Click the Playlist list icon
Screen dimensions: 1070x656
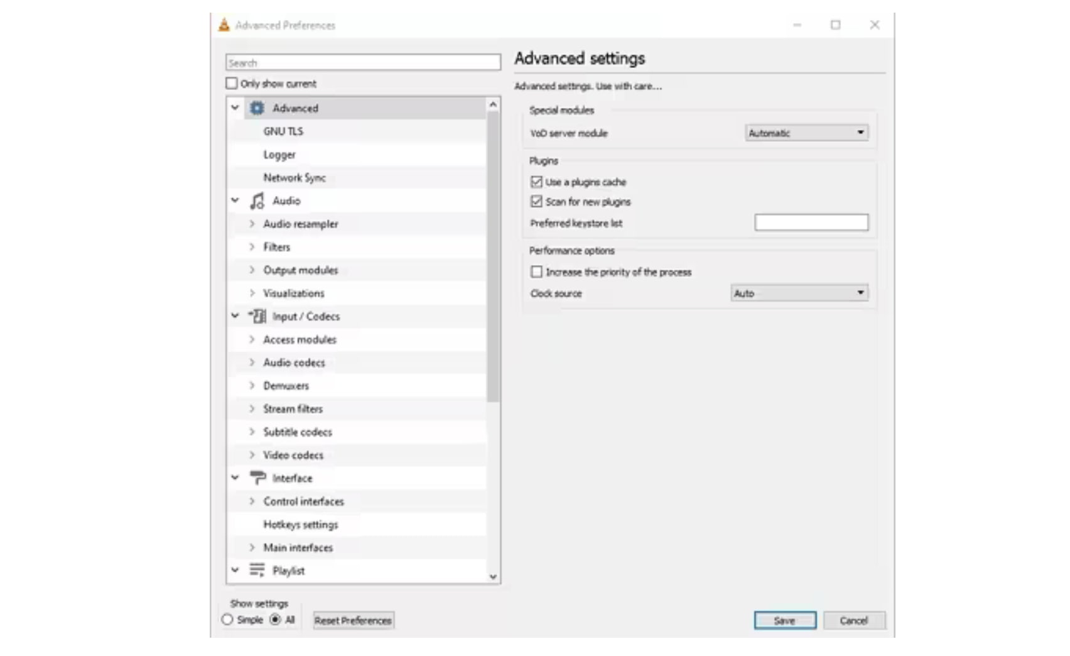[x=257, y=571]
